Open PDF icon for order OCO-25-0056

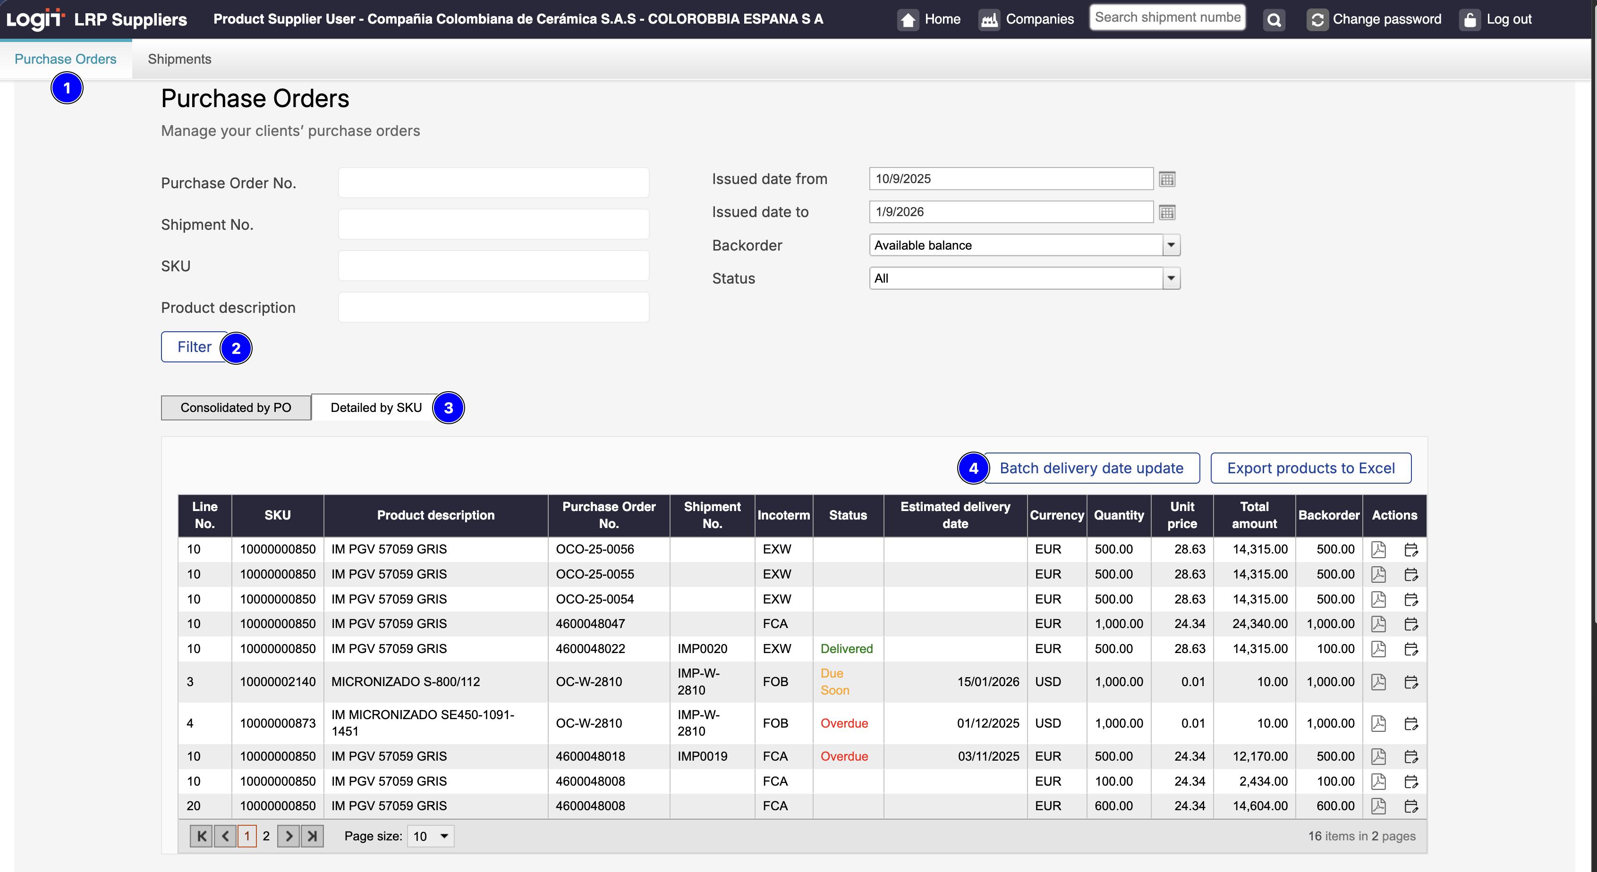(x=1378, y=549)
